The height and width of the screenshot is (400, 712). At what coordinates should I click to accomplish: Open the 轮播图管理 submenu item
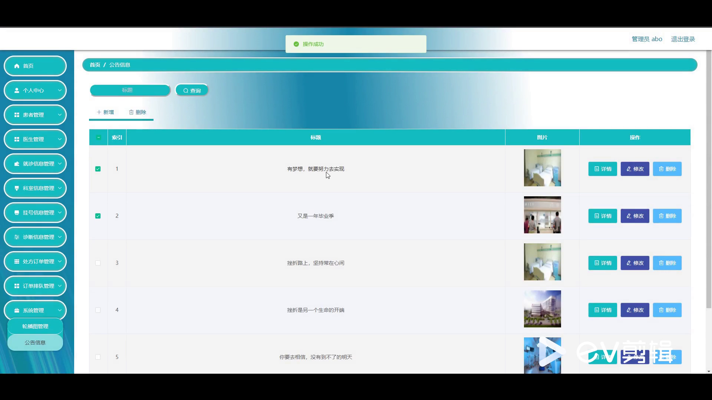coord(35,326)
